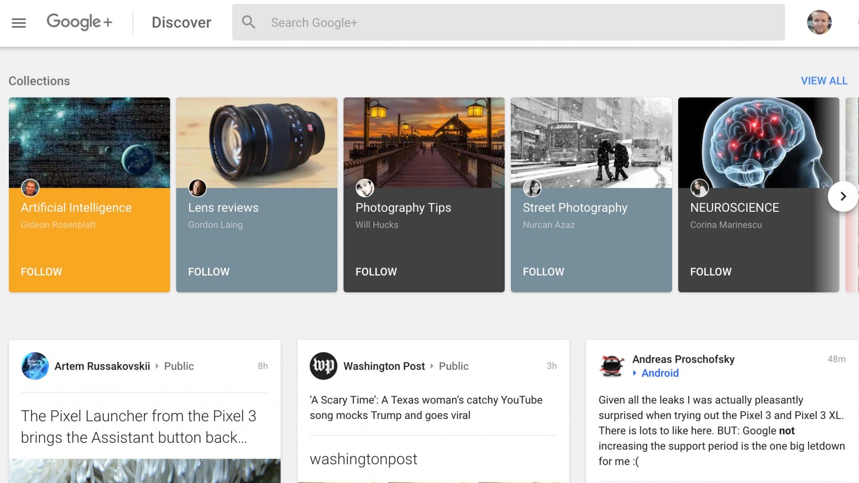This screenshot has height=483, width=859.
Task: Click Artem Russakovskii's profile picture
Action: click(x=35, y=366)
